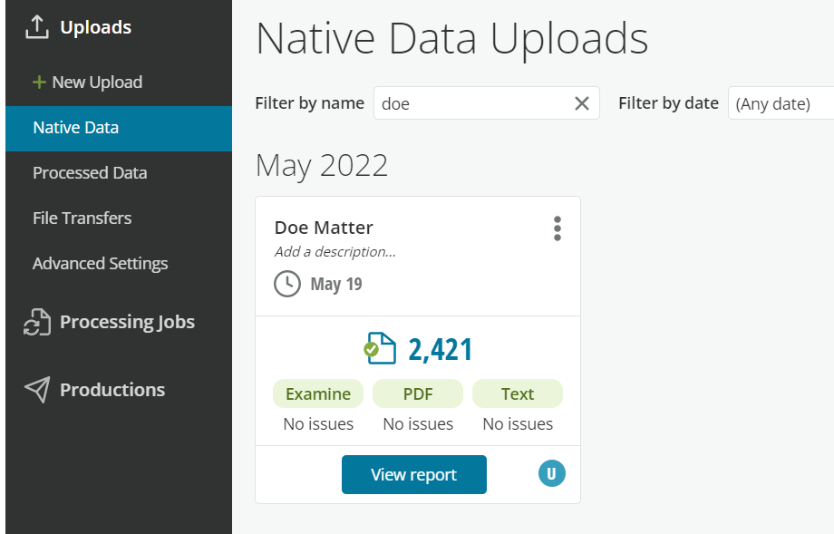Viewport: 834px width, 534px height.
Task: Select the Text status tag
Action: click(518, 393)
